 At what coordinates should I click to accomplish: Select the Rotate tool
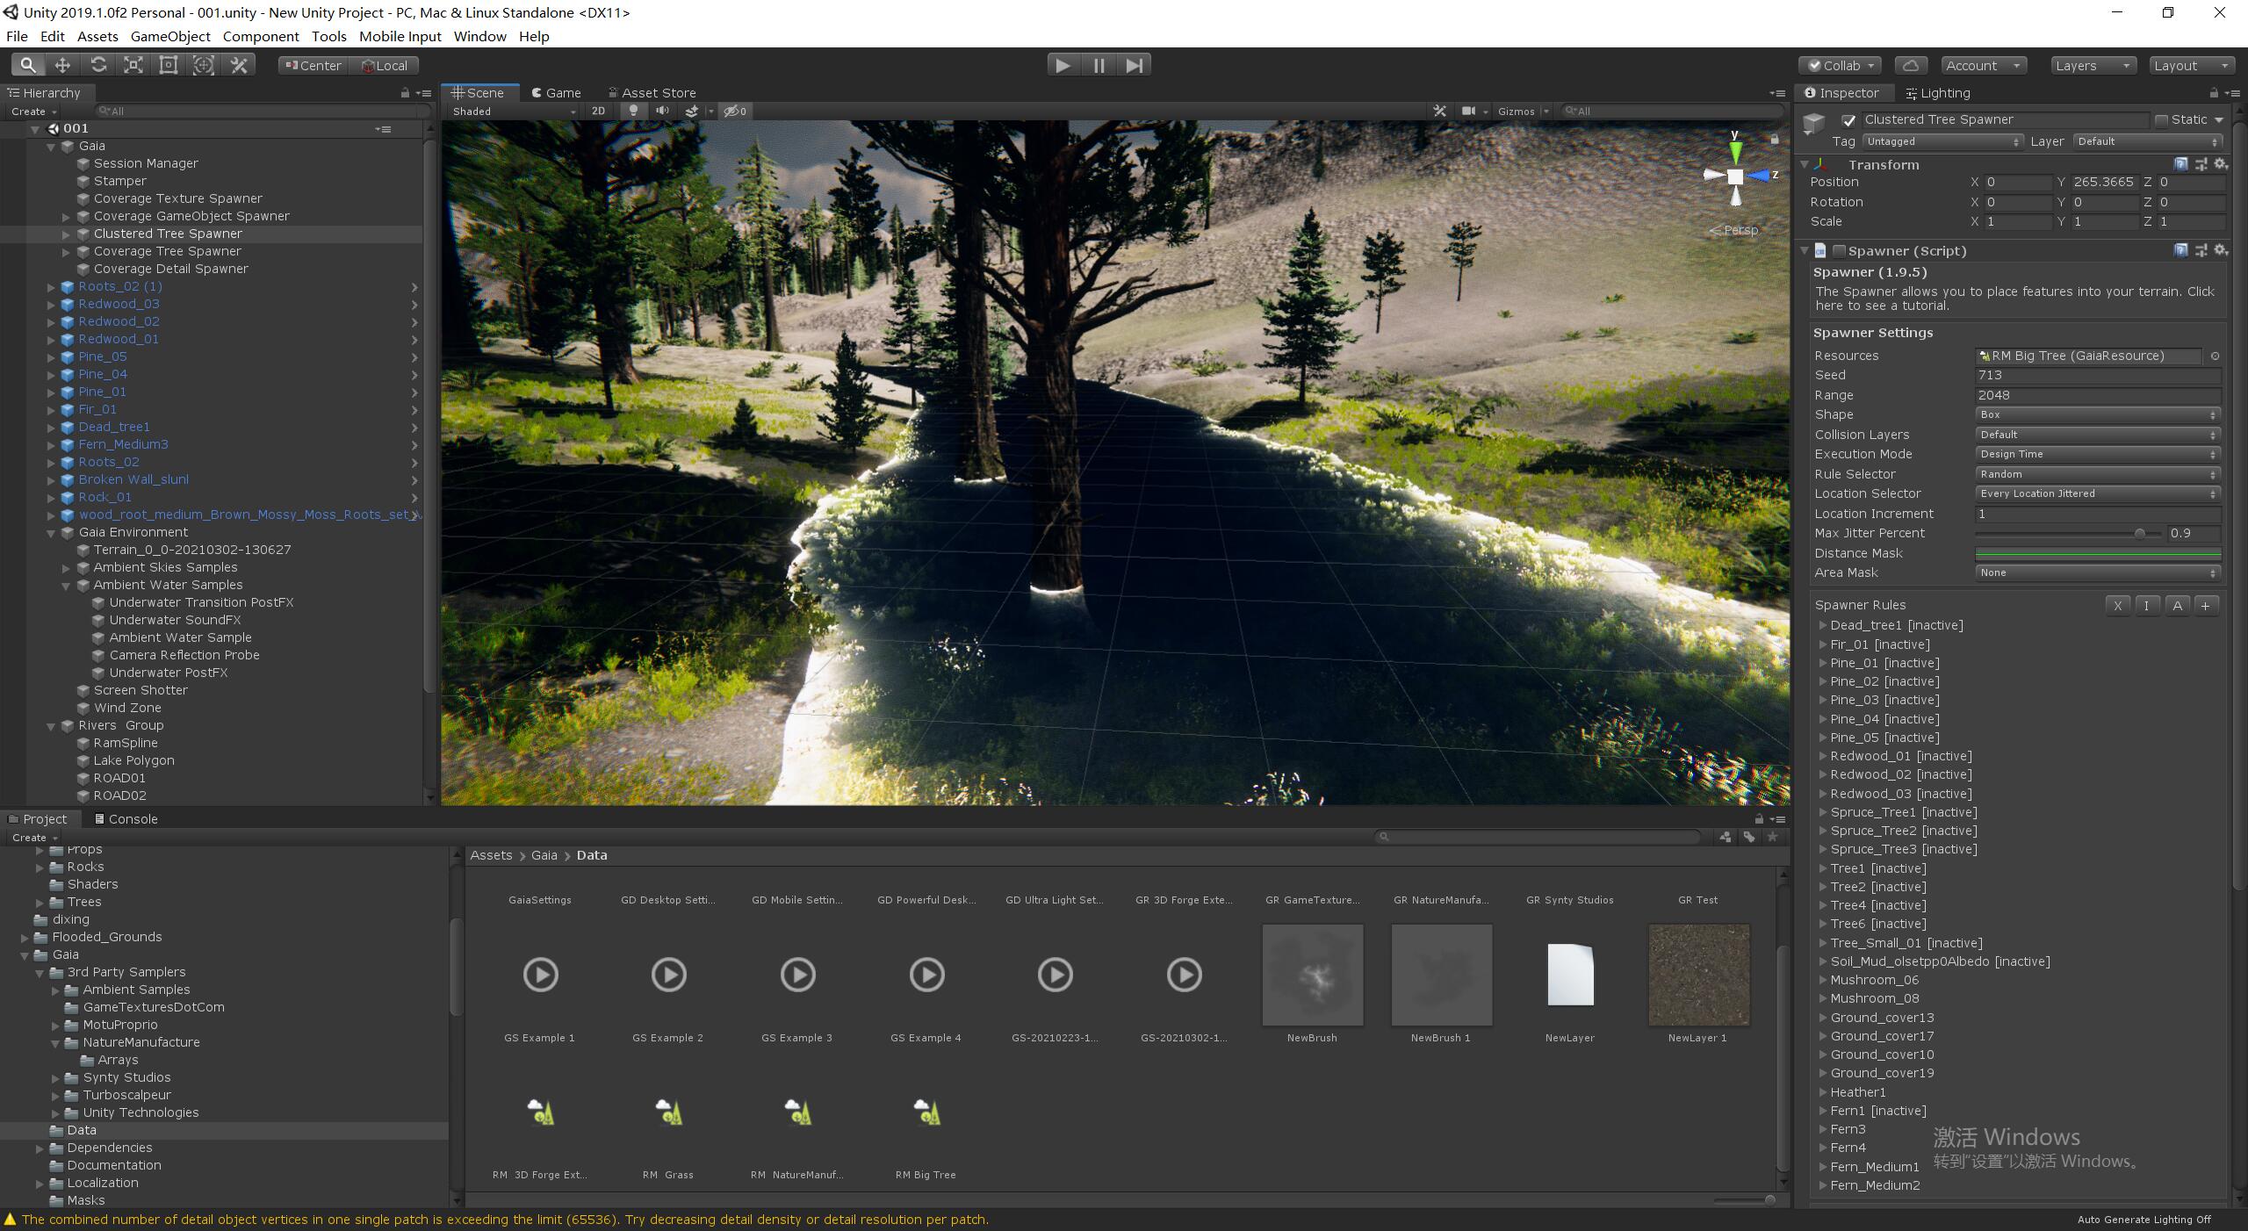(97, 65)
